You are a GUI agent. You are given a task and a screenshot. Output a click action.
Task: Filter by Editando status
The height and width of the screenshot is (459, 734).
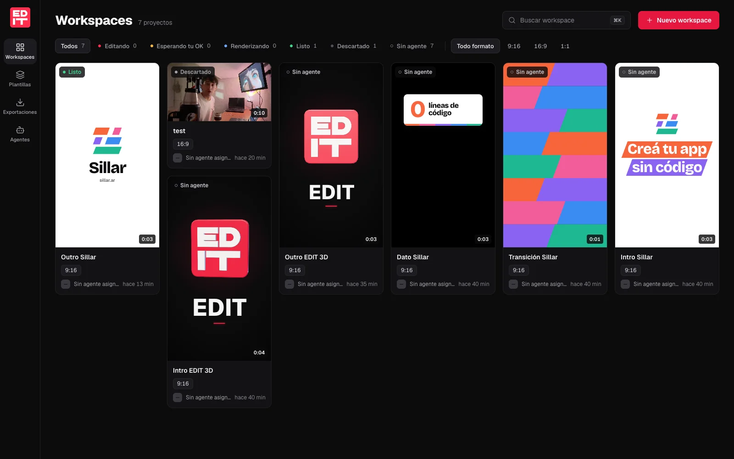coord(117,46)
